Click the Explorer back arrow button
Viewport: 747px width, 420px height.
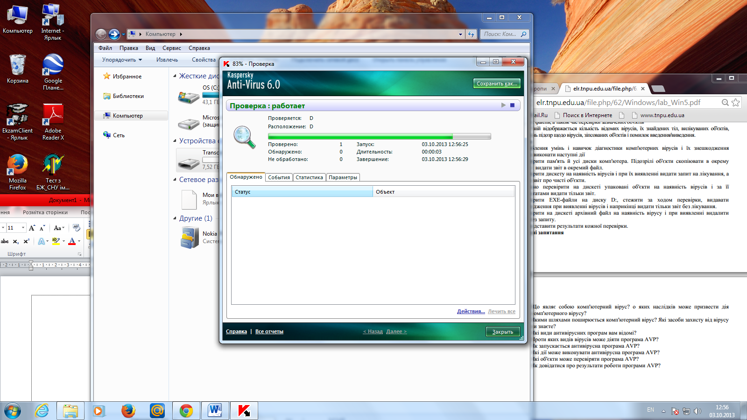point(101,34)
